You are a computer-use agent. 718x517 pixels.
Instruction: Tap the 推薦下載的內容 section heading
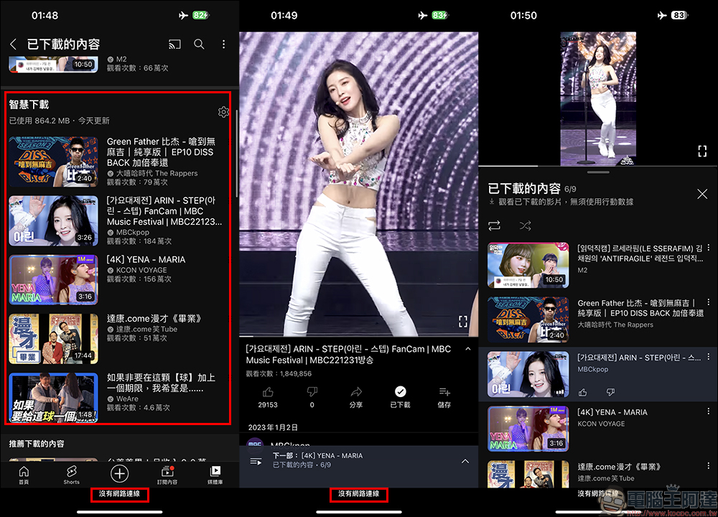click(x=37, y=444)
